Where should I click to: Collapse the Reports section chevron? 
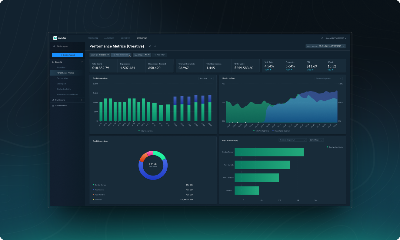tap(82, 62)
